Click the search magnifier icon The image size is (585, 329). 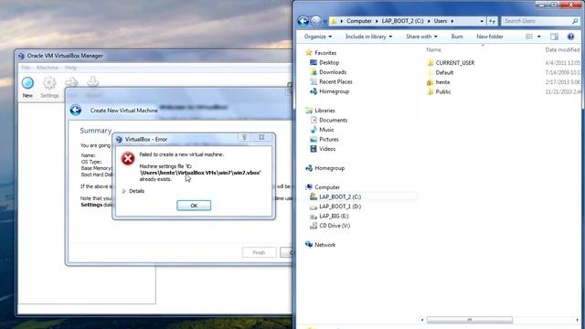point(575,21)
